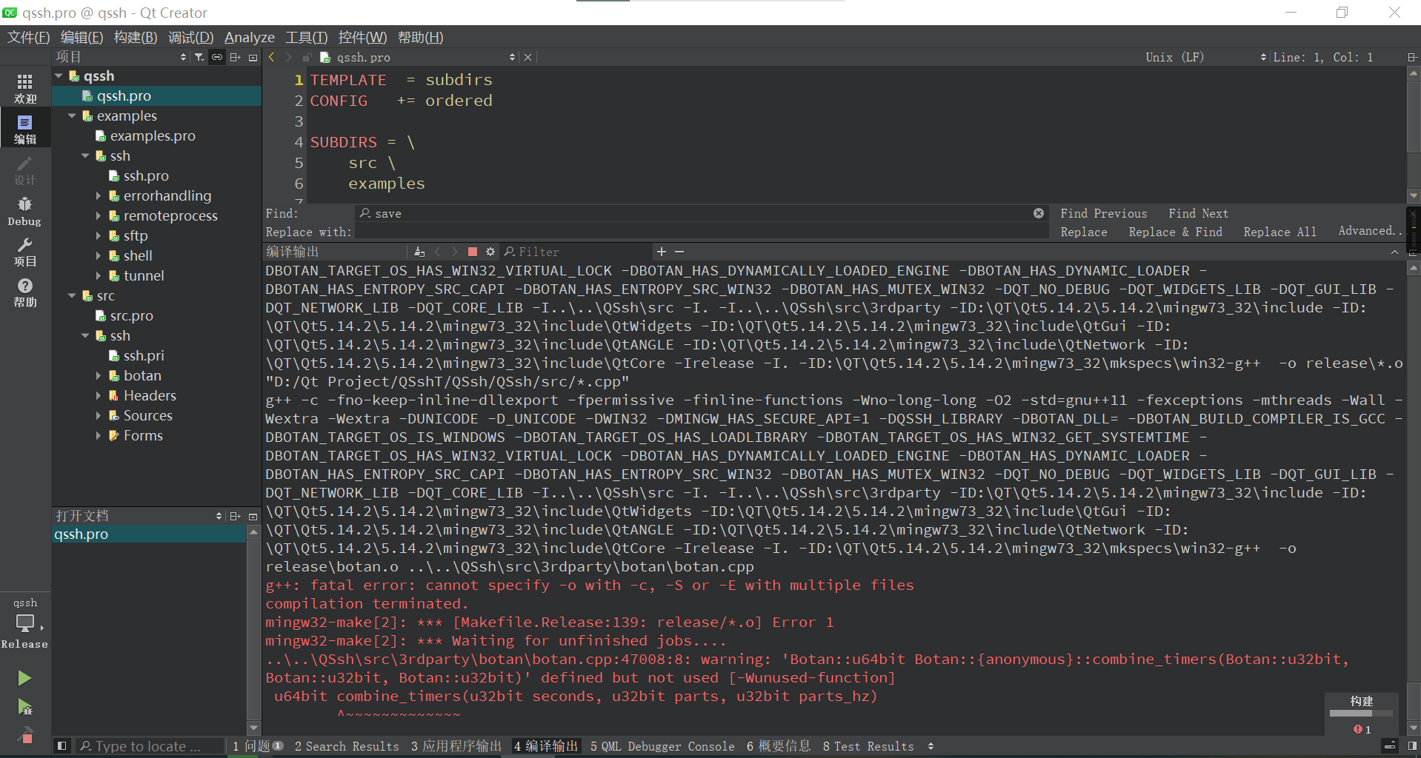The image size is (1421, 758).
Task: Split the Open Documents panel
Action: [x=236, y=516]
